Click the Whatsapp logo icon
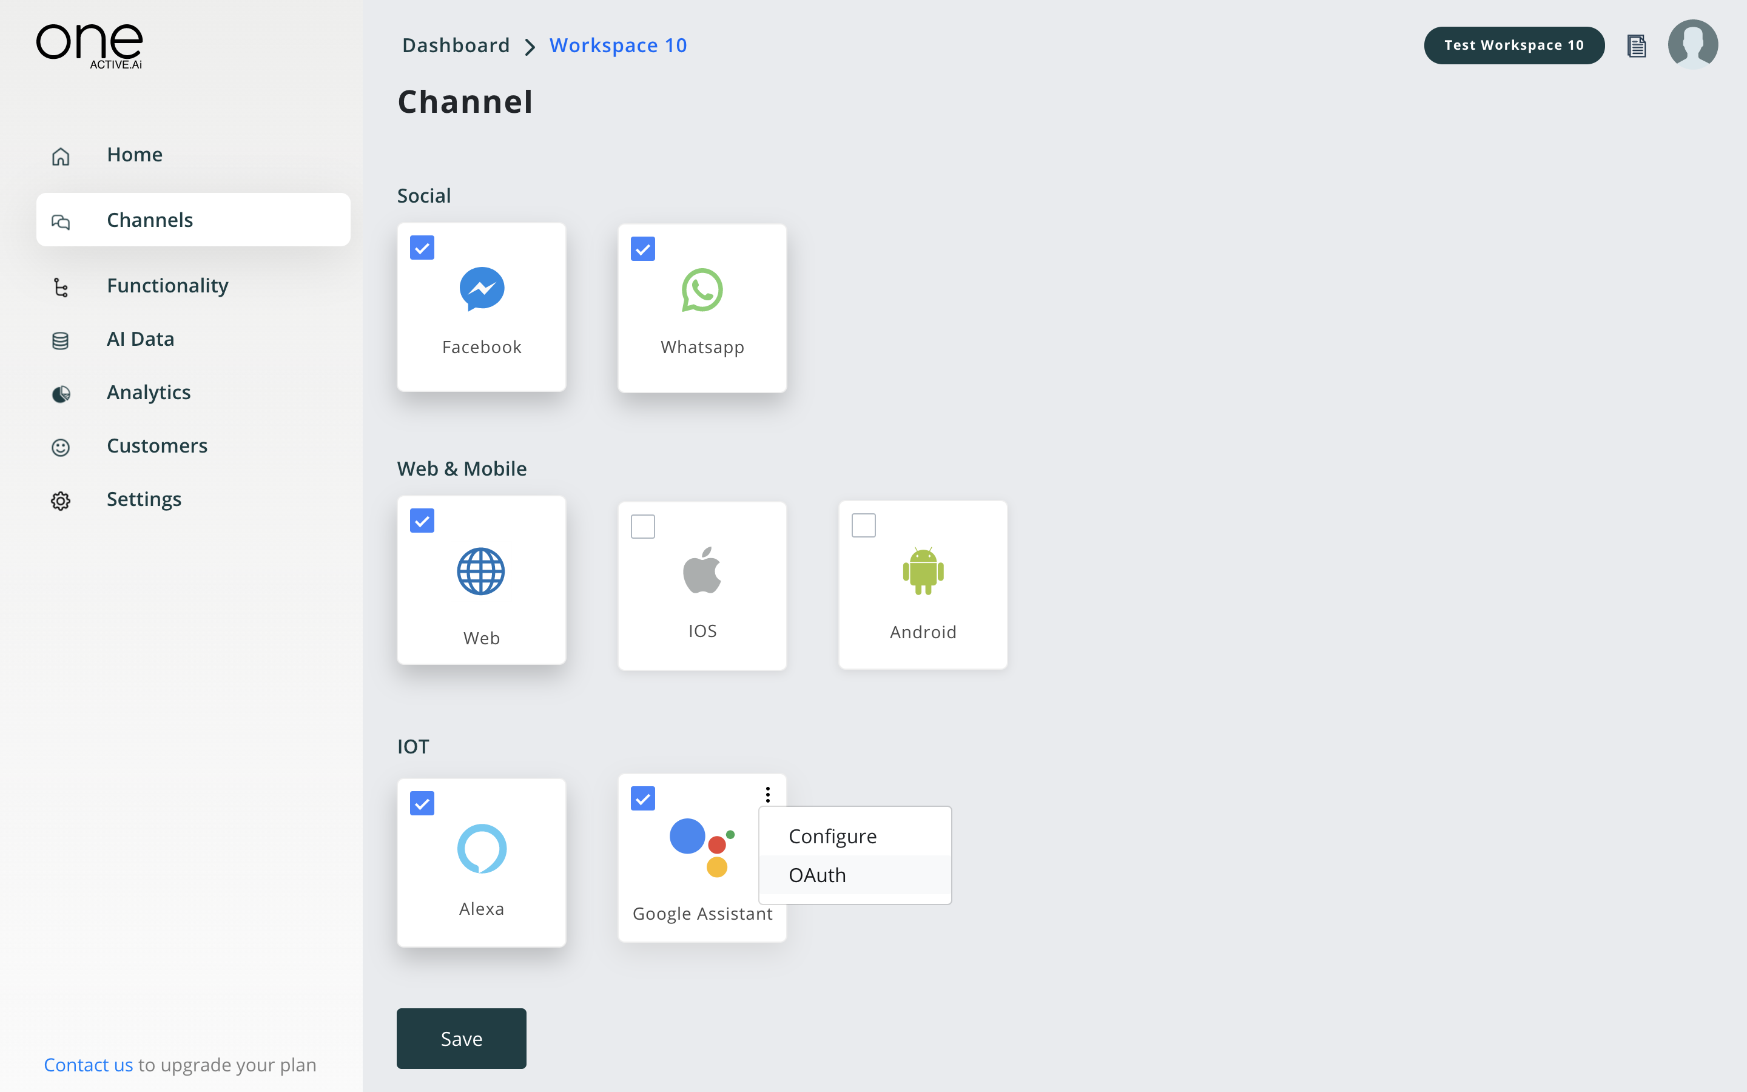Viewport: 1747px width, 1092px height. [x=702, y=289]
